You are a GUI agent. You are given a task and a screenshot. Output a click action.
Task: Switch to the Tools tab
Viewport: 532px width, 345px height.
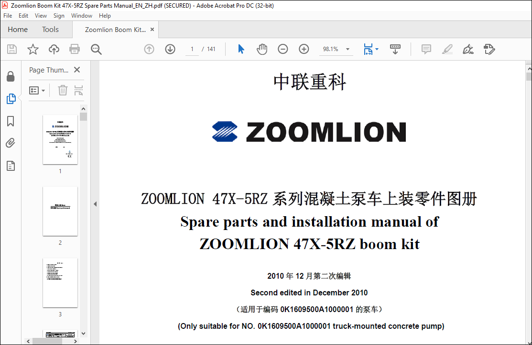coord(50,30)
